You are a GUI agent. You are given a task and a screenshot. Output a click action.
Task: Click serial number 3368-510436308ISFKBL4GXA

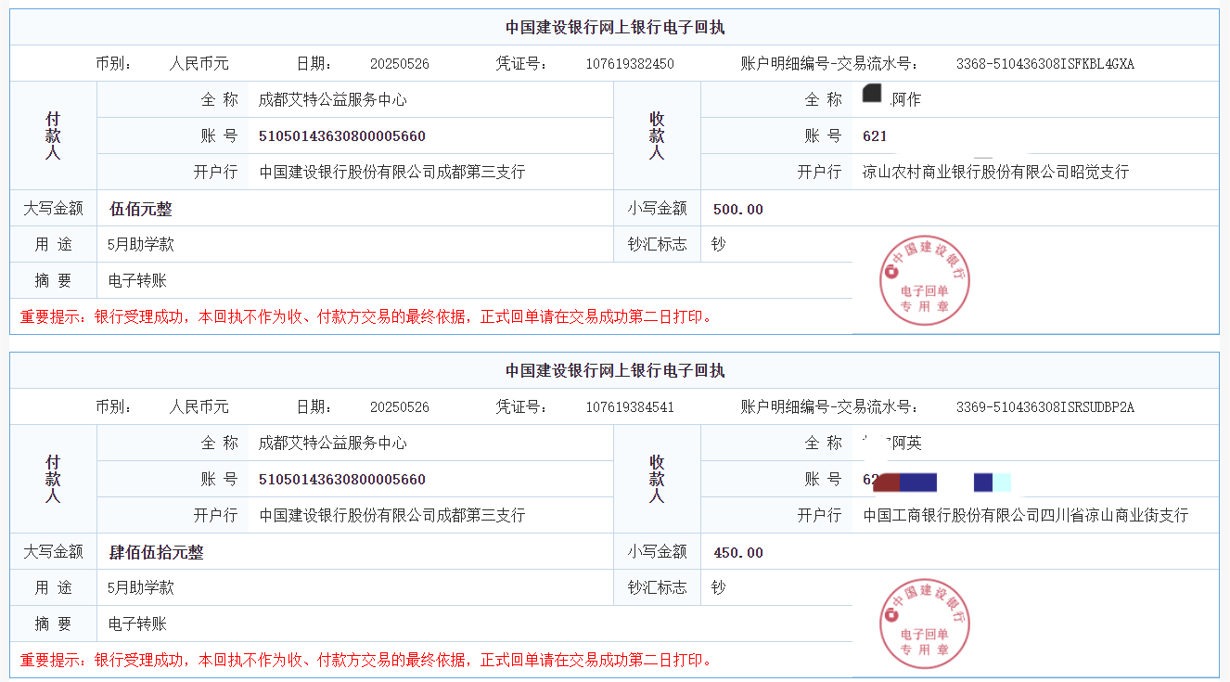1044,64
